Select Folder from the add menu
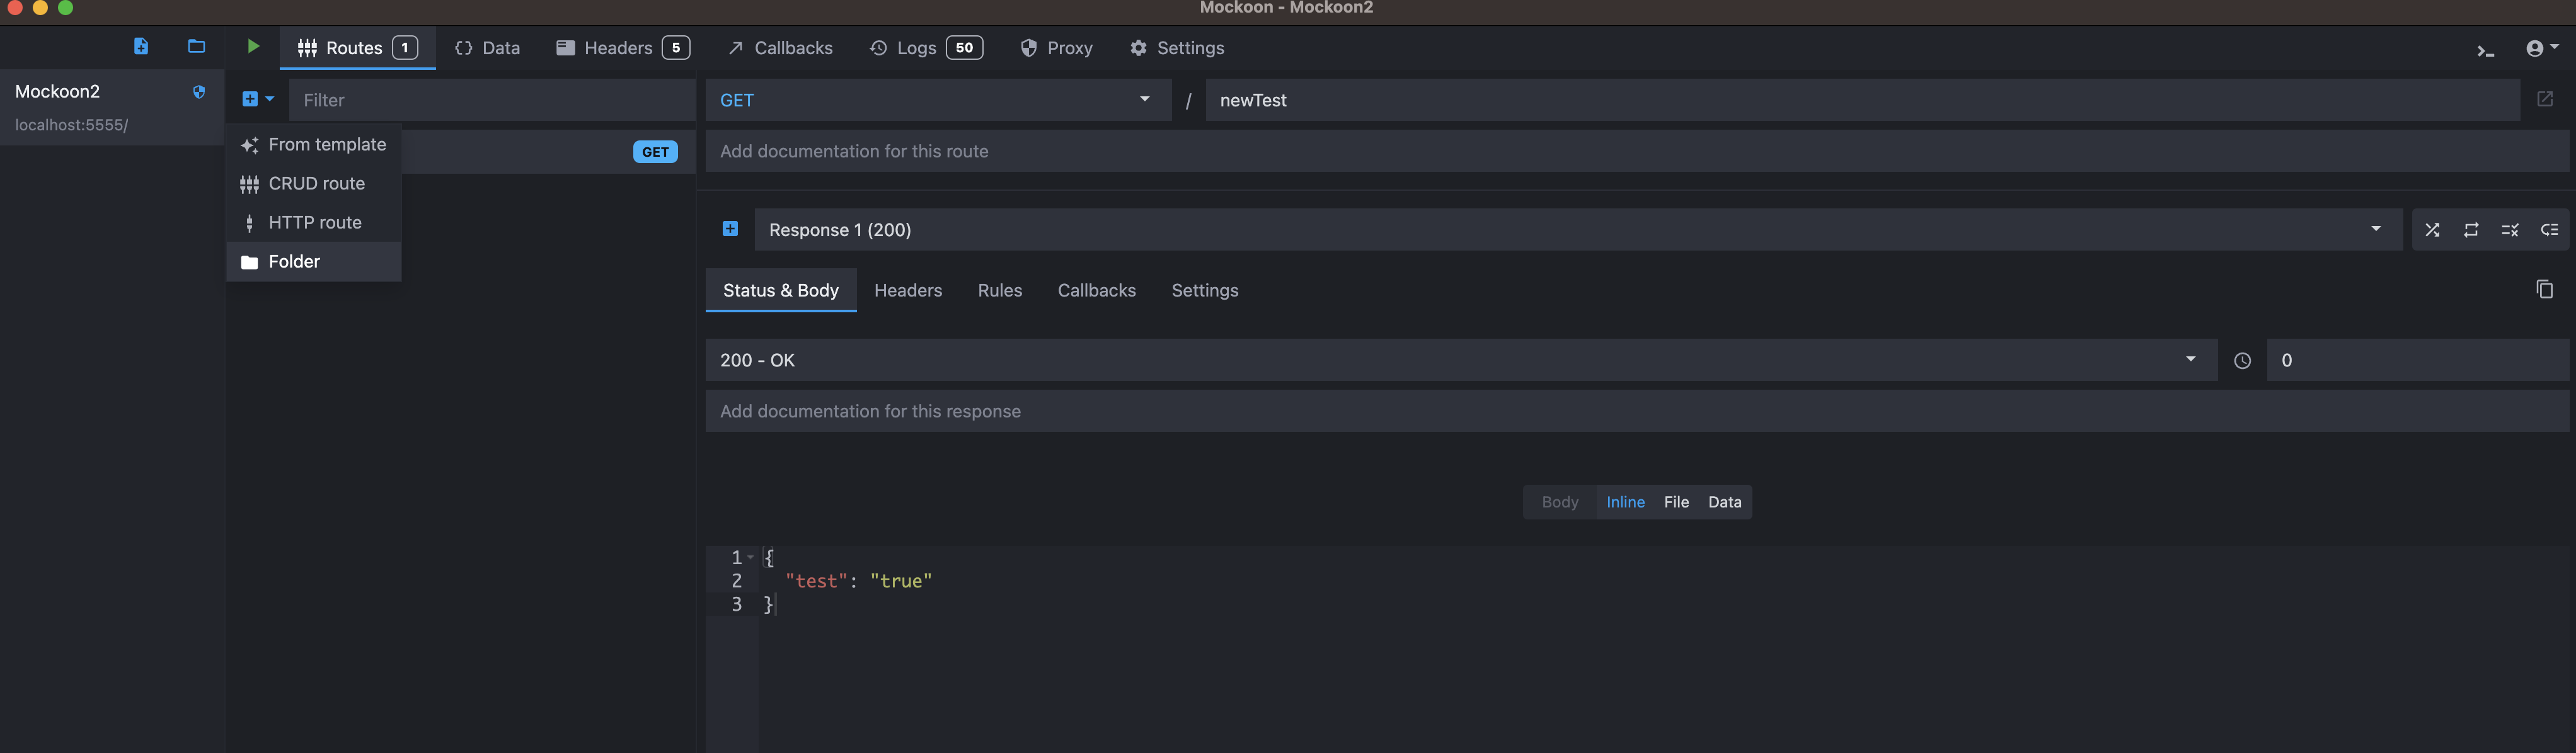2576x753 pixels. (293, 262)
